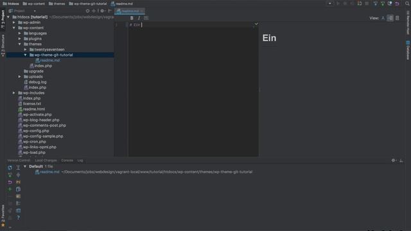Click scroll-from-source target icon in Project panel
411x231 pixels.
pos(87,11)
